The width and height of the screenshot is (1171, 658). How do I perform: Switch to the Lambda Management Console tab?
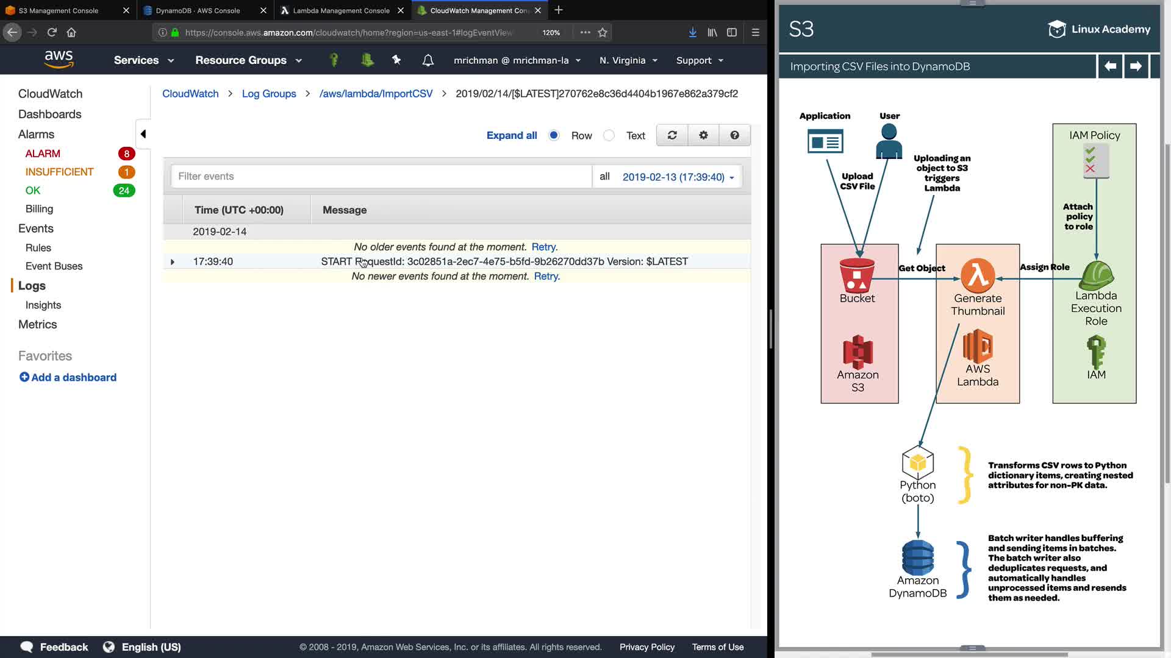341,10
